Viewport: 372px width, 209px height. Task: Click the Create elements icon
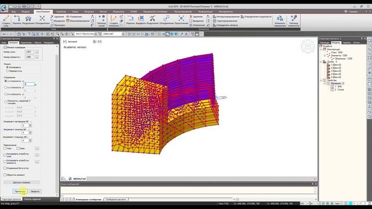click(x=114, y=18)
